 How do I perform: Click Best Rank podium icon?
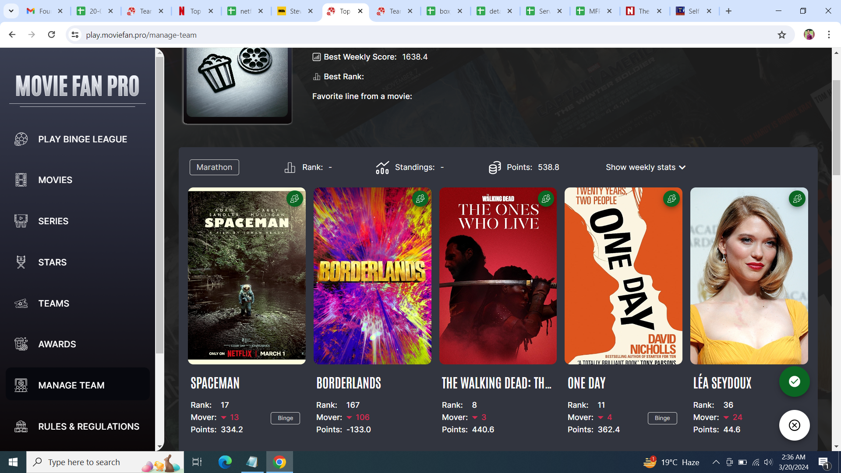point(316,77)
